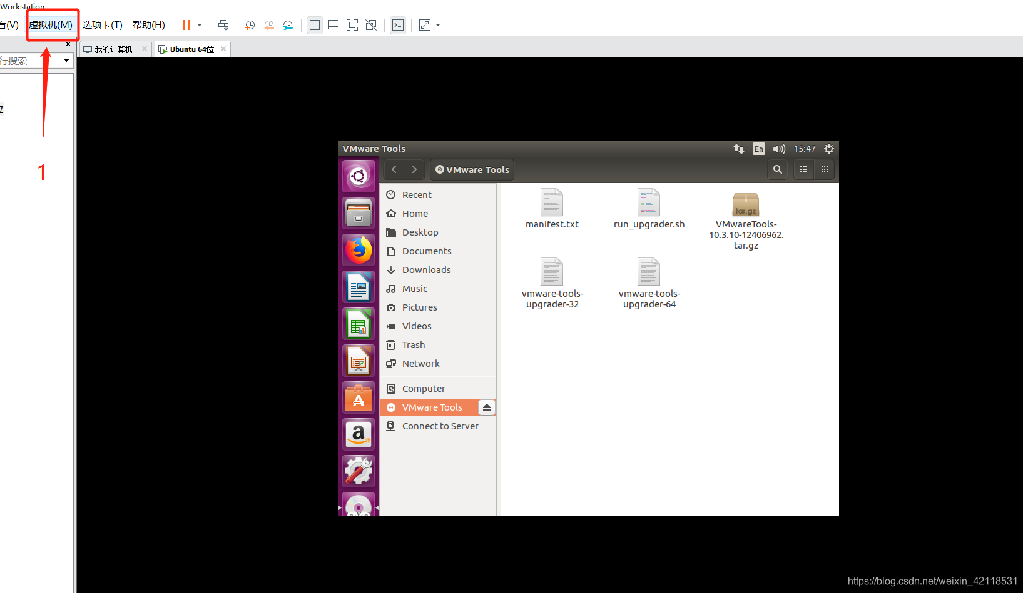Switch file manager to list view
The image size is (1023, 593).
(x=803, y=169)
